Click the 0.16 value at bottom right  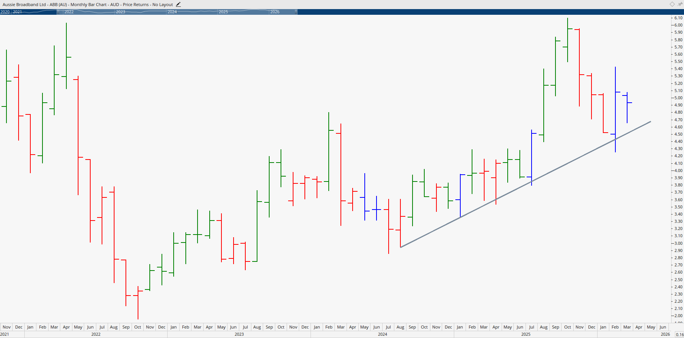tap(679, 335)
